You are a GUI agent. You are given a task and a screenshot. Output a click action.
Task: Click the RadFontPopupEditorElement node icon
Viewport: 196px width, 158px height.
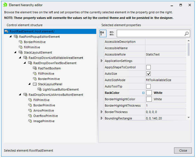click(x=16, y=37)
